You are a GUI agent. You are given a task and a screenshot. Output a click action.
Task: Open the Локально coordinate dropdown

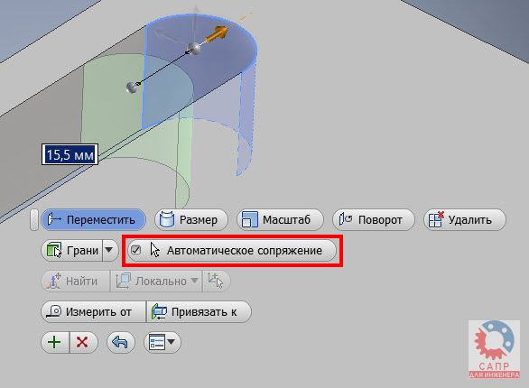[x=156, y=281]
